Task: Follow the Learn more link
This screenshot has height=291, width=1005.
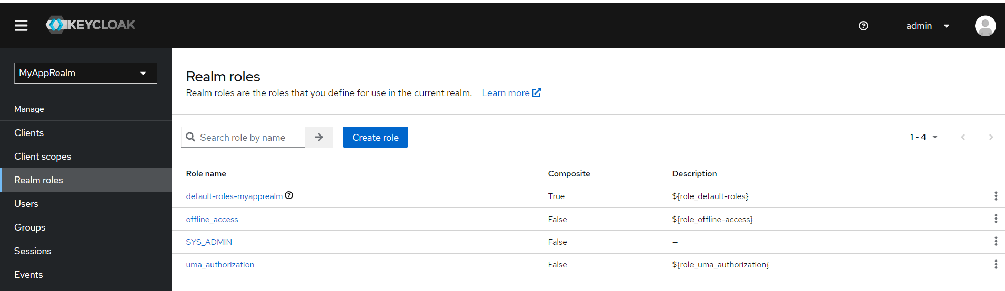Action: point(511,93)
